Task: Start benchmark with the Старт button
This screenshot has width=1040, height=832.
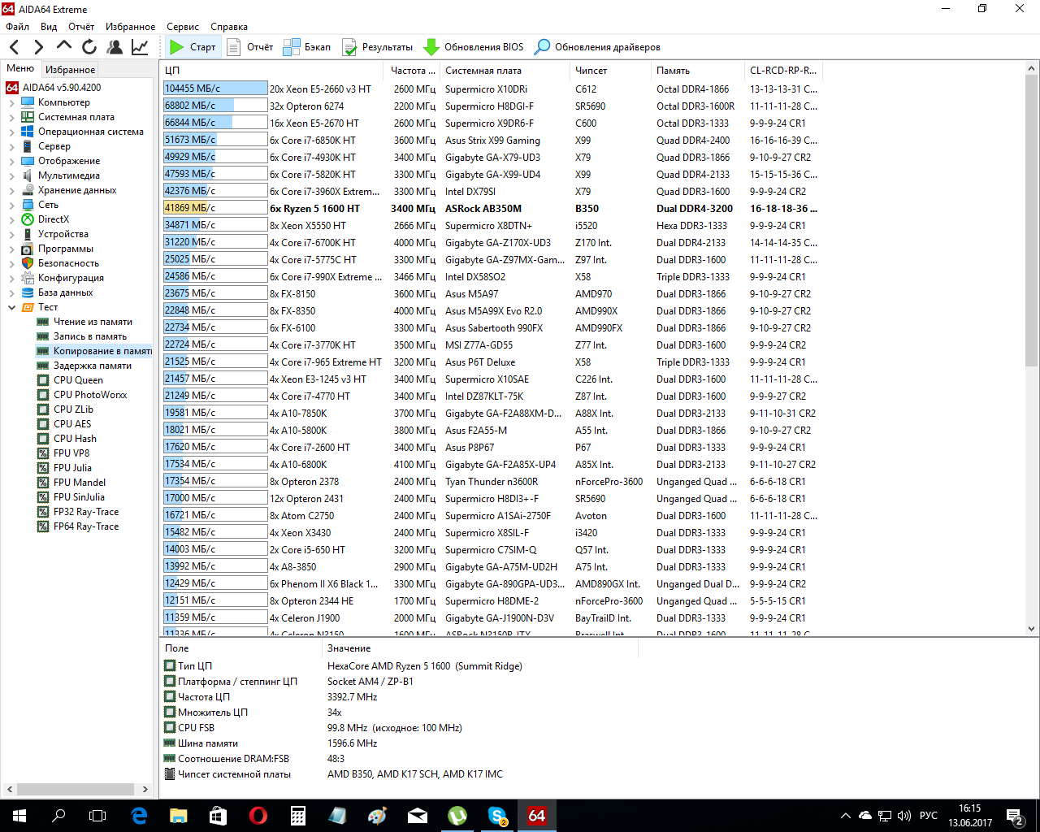Action: point(193,47)
